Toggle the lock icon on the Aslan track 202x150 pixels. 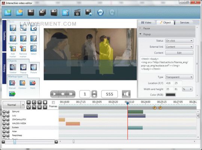click(8, 131)
